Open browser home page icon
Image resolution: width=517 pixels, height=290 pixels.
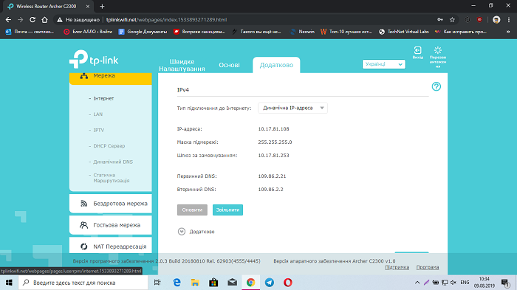click(x=44, y=20)
